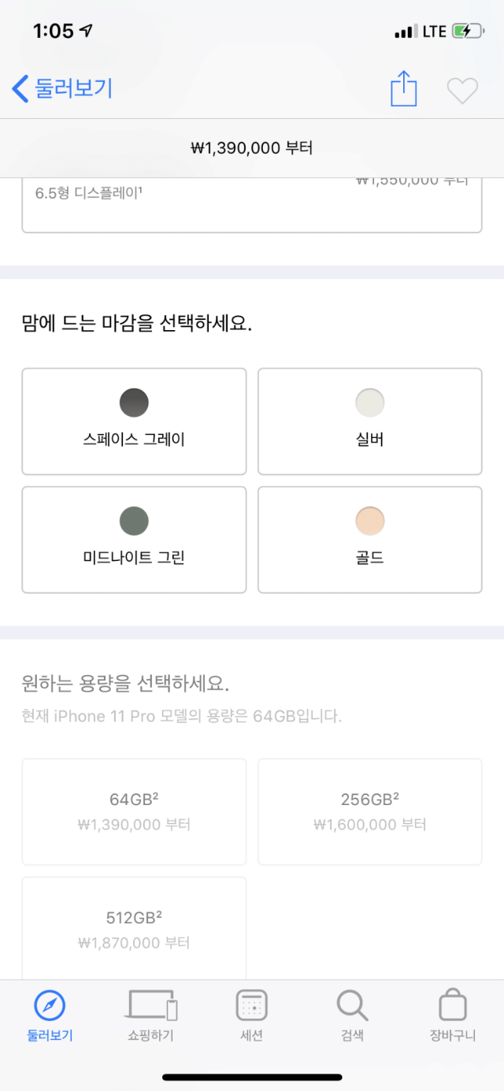Tap the 골드 color swatch
This screenshot has width=504, height=1091.
370,521
